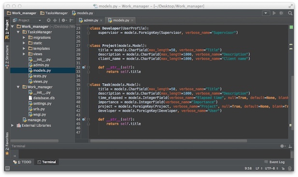Open Terminal panel settings gear
This screenshot has height=177, width=298.
(283, 146)
